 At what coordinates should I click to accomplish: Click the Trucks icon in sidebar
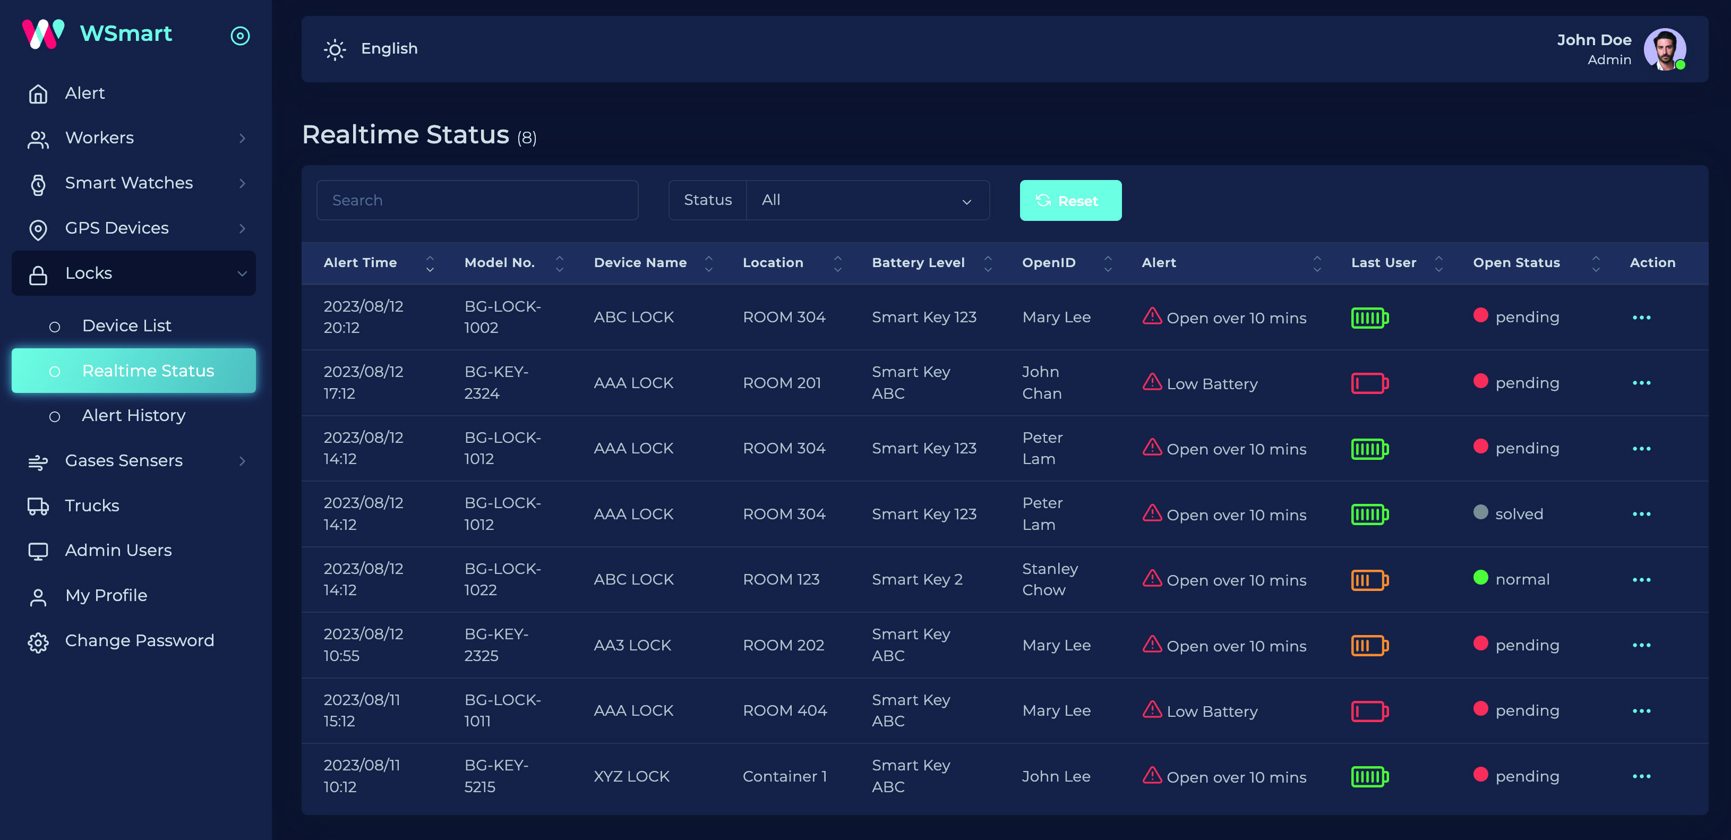[38, 506]
